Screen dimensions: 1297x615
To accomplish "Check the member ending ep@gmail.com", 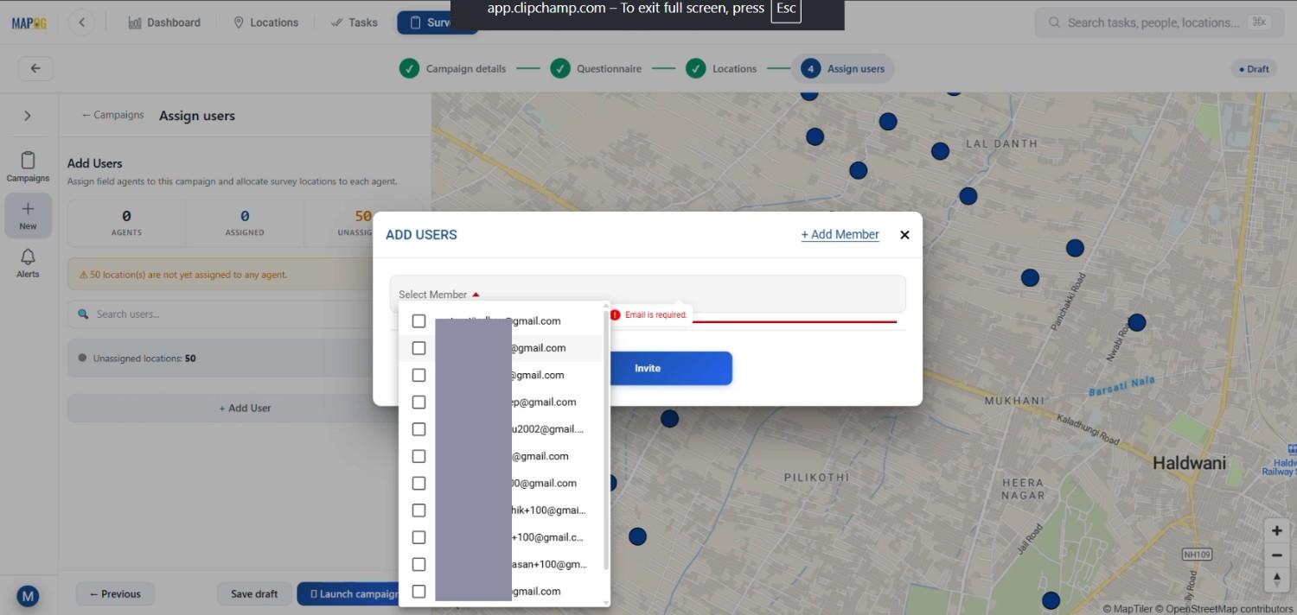I will (x=418, y=402).
